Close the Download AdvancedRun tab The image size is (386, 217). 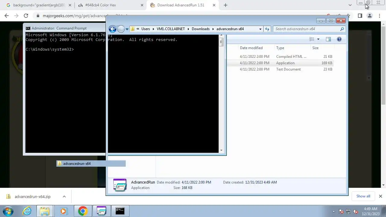pyautogui.click(x=214, y=5)
